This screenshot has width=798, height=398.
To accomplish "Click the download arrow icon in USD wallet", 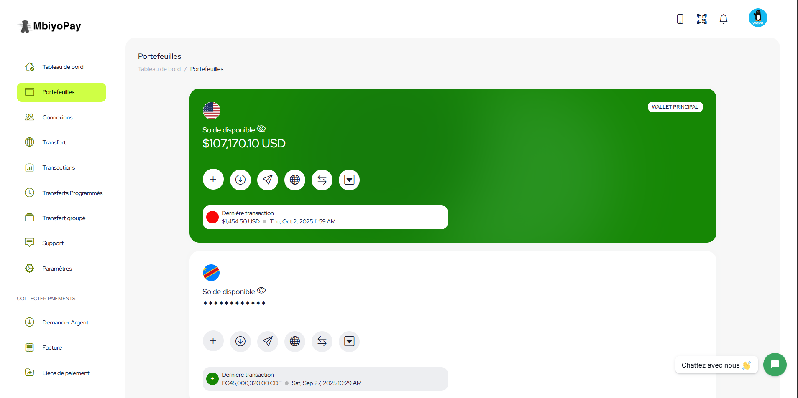I will pyautogui.click(x=240, y=180).
